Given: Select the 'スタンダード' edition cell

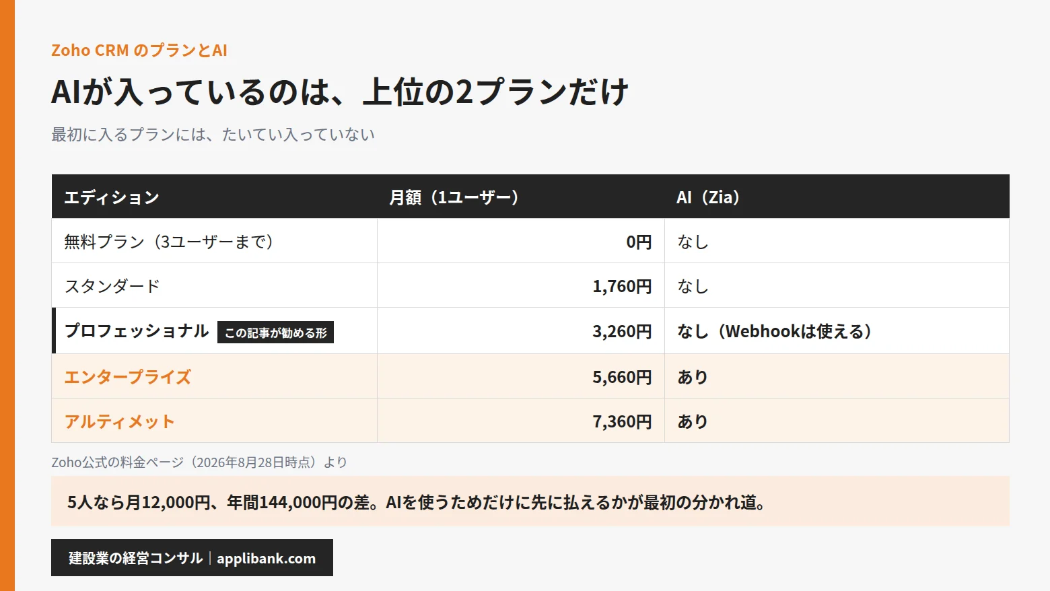Looking at the screenshot, I should point(214,285).
